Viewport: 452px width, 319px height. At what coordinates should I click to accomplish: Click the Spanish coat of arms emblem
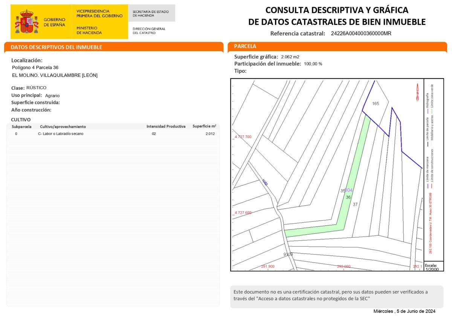click(27, 22)
